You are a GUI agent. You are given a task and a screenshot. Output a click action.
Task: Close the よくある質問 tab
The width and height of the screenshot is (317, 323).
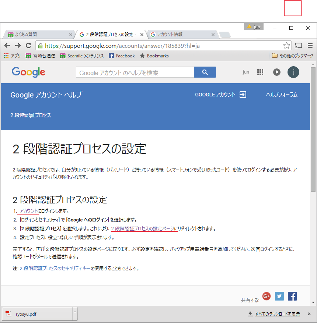(70, 35)
